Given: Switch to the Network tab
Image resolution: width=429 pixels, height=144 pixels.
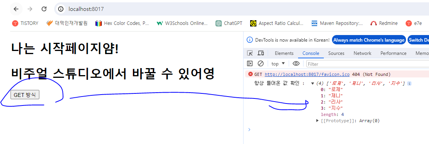Looking at the screenshot, I should click(362, 53).
